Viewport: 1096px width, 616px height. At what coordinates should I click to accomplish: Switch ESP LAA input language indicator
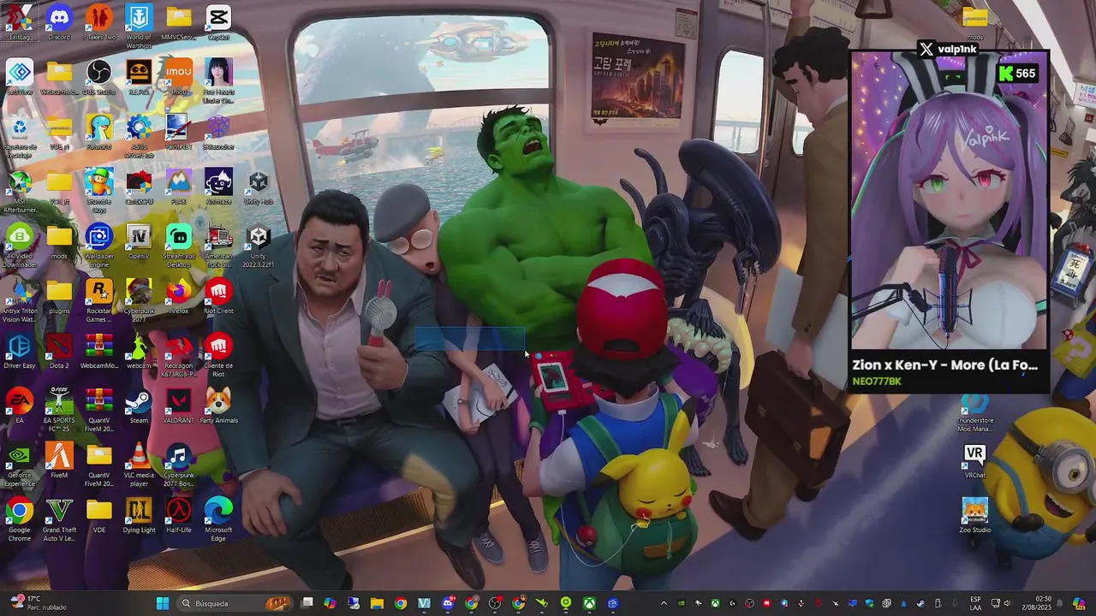click(x=976, y=603)
